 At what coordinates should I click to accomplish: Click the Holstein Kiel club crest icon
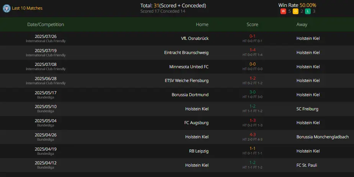point(7,8)
